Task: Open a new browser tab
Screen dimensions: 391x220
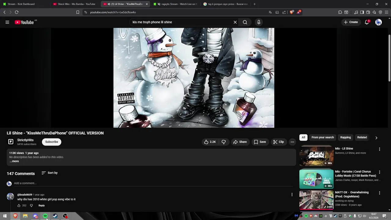Action: pyautogui.click(x=254, y=4)
